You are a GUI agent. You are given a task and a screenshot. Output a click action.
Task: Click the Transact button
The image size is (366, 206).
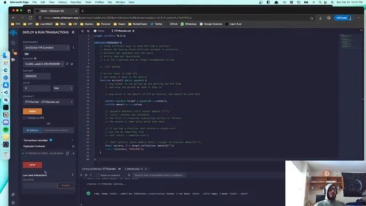click(x=66, y=185)
